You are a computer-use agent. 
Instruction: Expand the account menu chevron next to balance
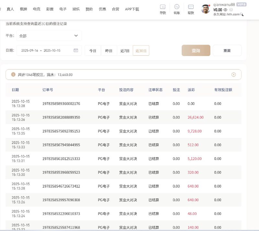point(231,10)
